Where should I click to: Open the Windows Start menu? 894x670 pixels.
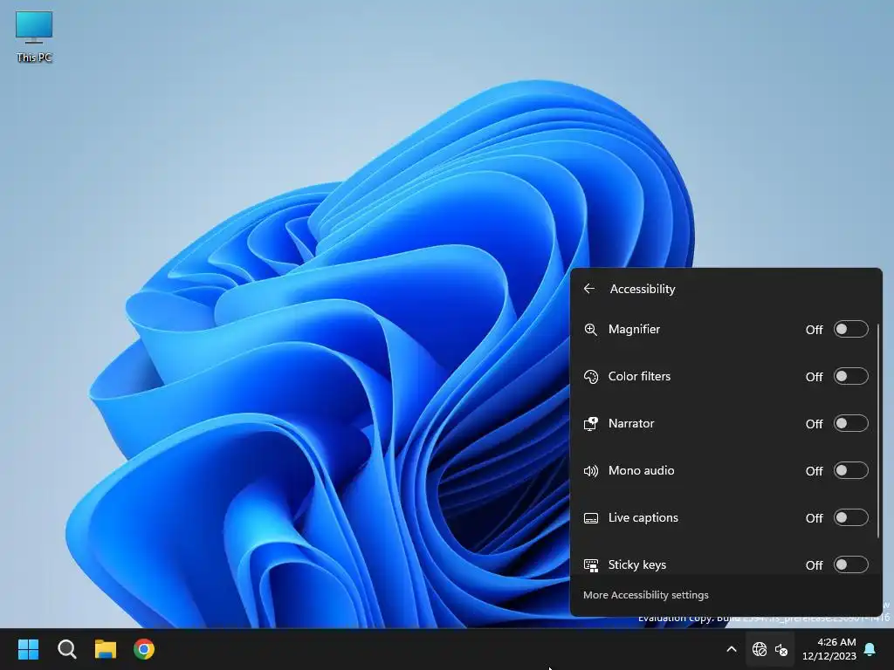[28, 649]
